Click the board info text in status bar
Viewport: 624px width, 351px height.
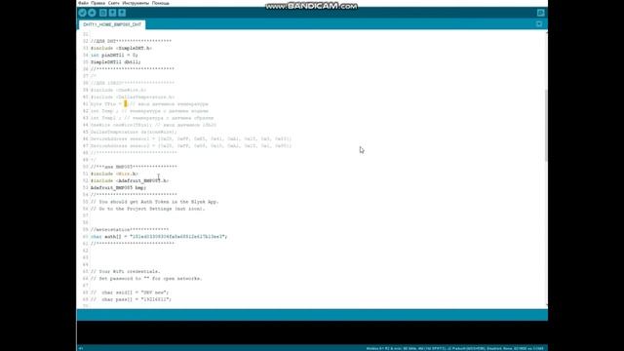[455, 348]
